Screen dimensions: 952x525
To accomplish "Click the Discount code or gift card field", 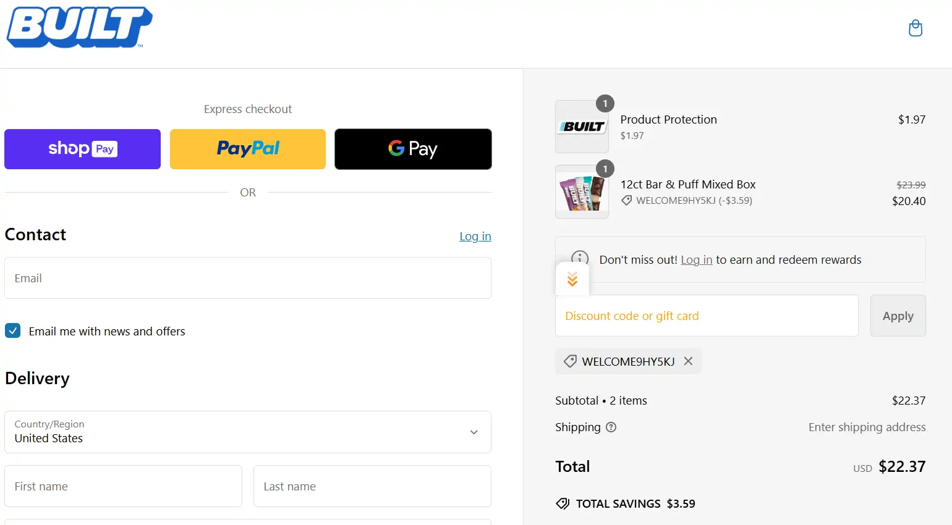I will pos(706,316).
